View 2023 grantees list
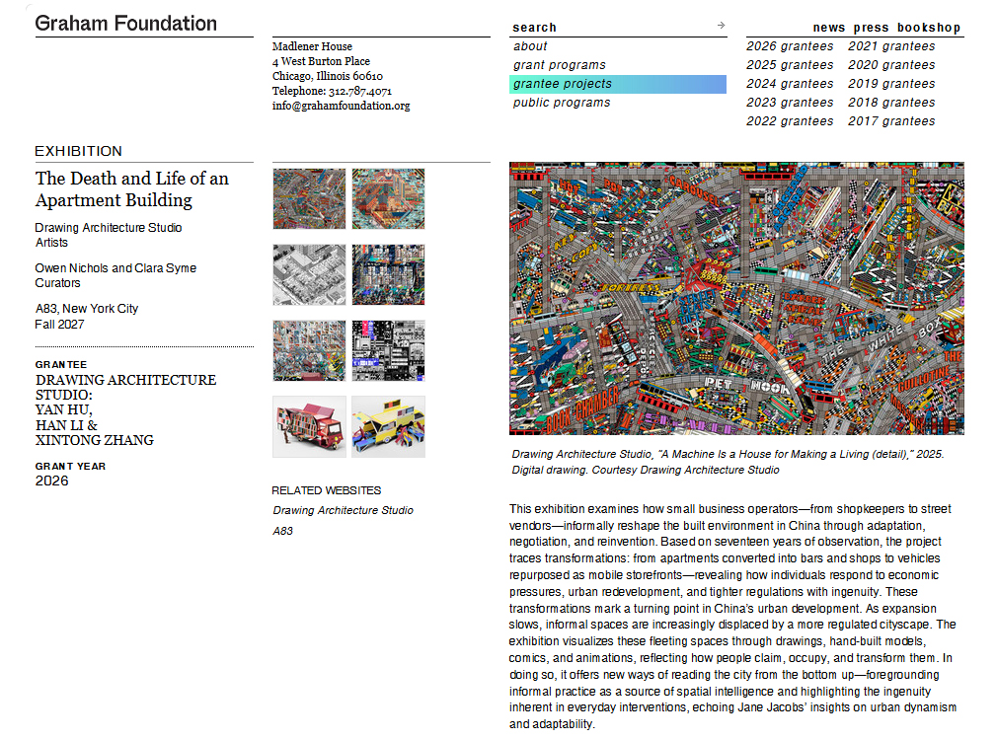The image size is (997, 740). pyautogui.click(x=789, y=103)
